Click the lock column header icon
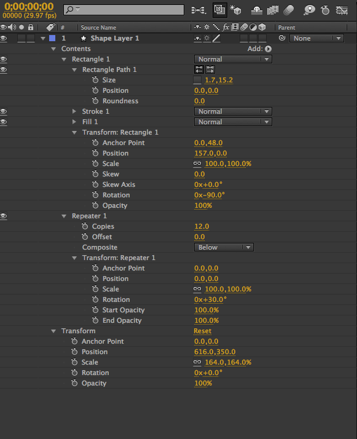357x439 pixels. (31, 27)
